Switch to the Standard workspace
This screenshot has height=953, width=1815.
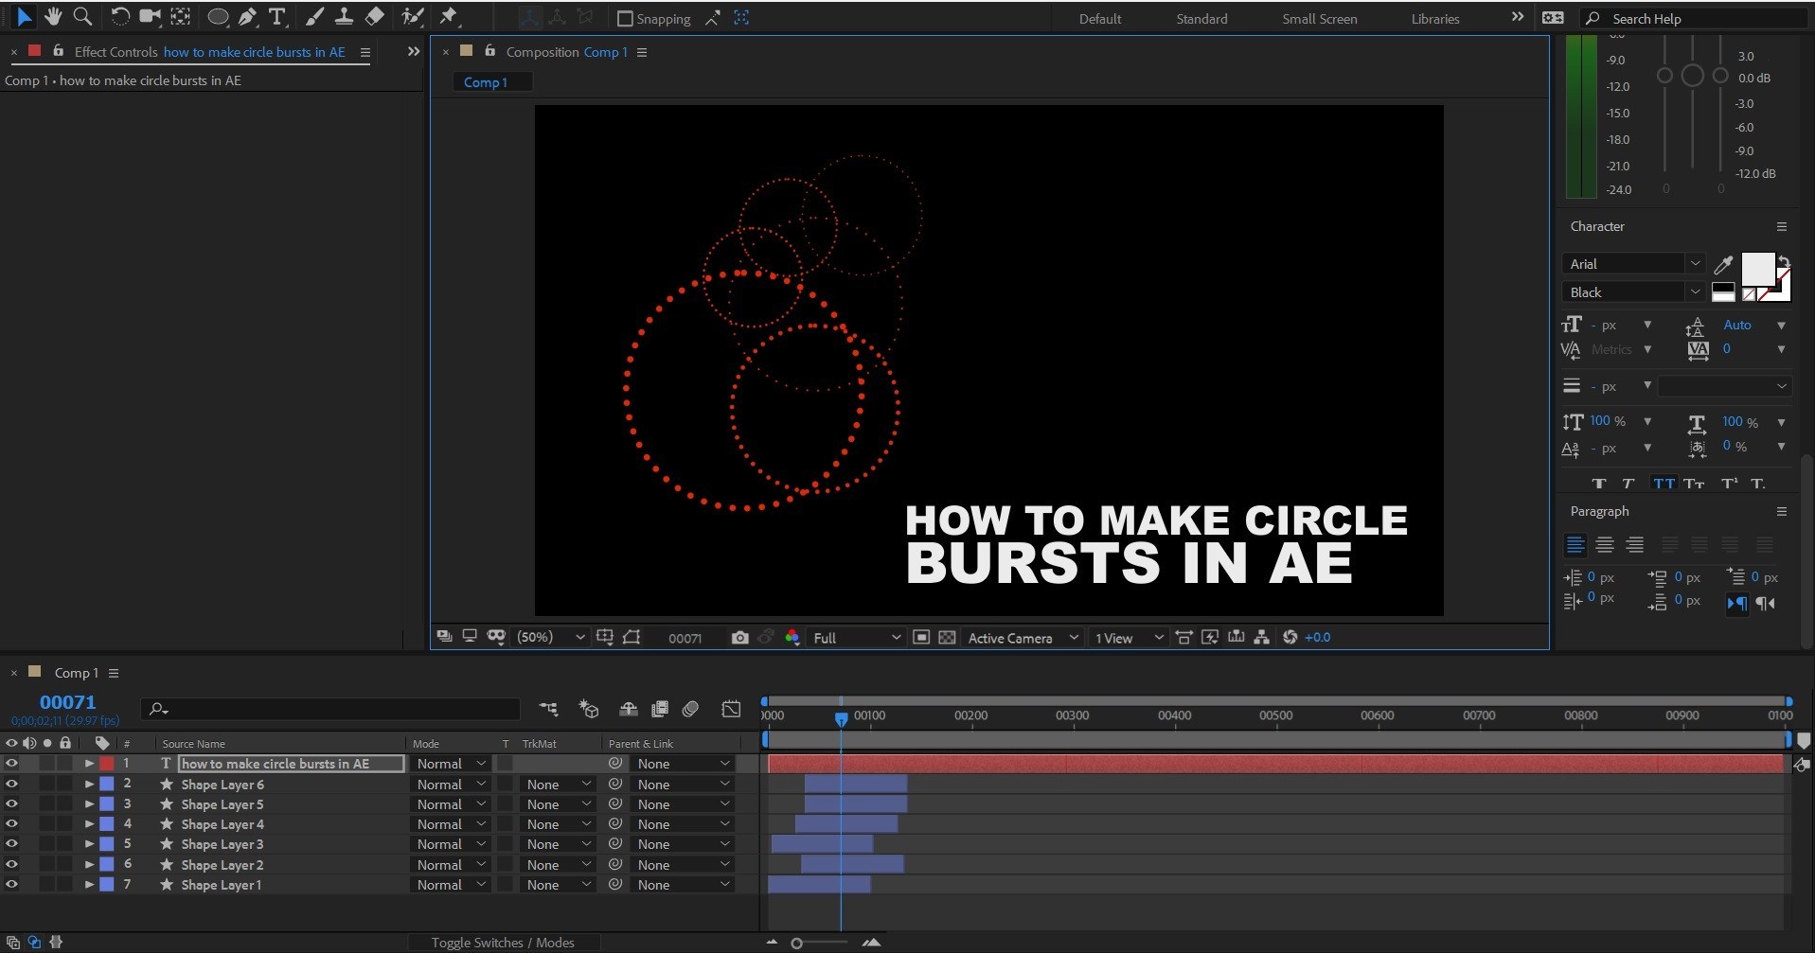tap(1201, 19)
